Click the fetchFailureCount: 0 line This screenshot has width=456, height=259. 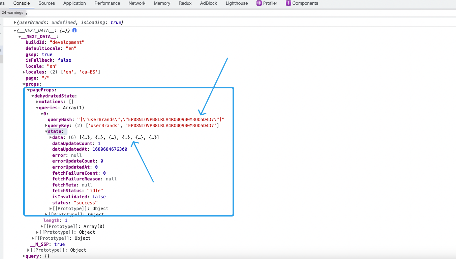[x=79, y=173]
